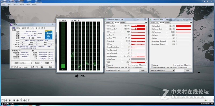
Task: Expand Memory Usage (Dedicated) sensor dropdown
Action: click(x=166, y=41)
